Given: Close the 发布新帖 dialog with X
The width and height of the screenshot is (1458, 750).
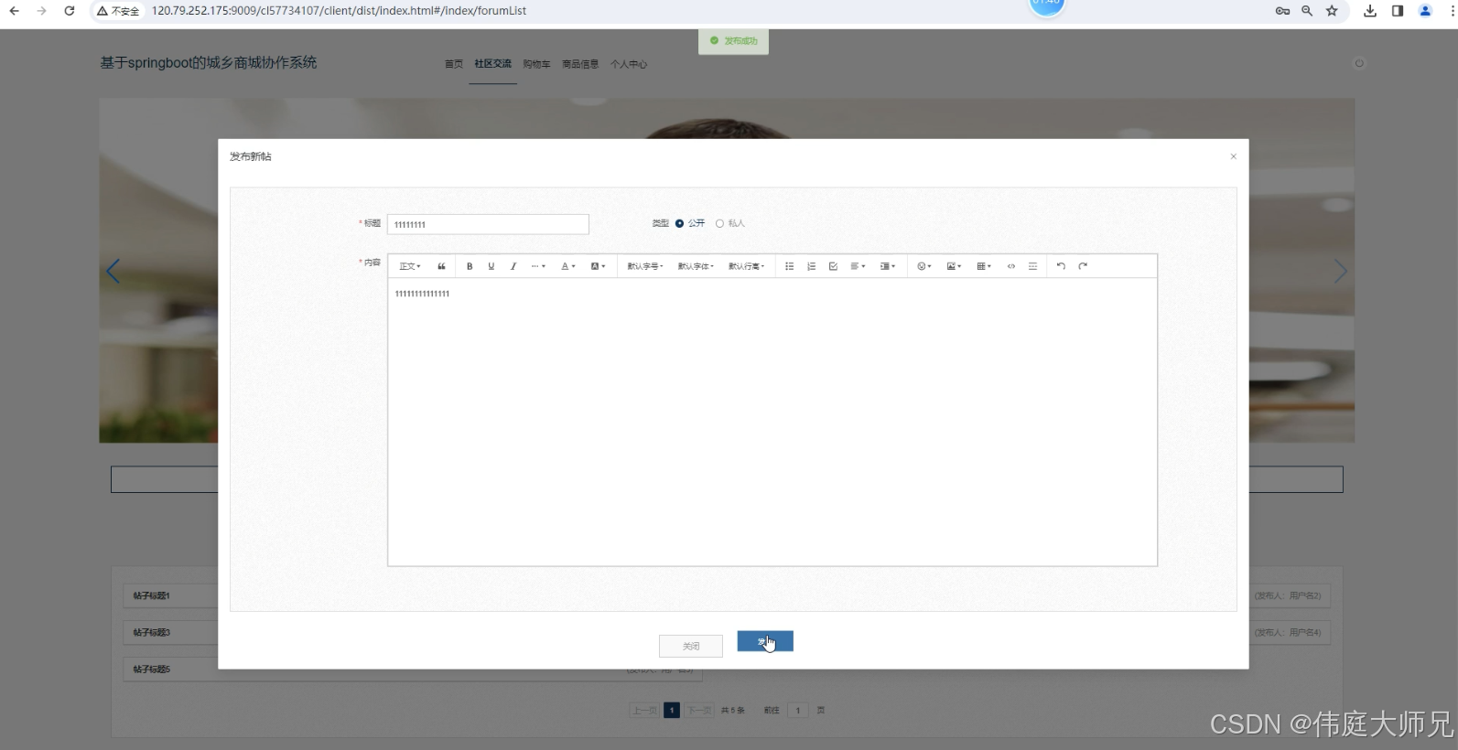Looking at the screenshot, I should click(1234, 156).
